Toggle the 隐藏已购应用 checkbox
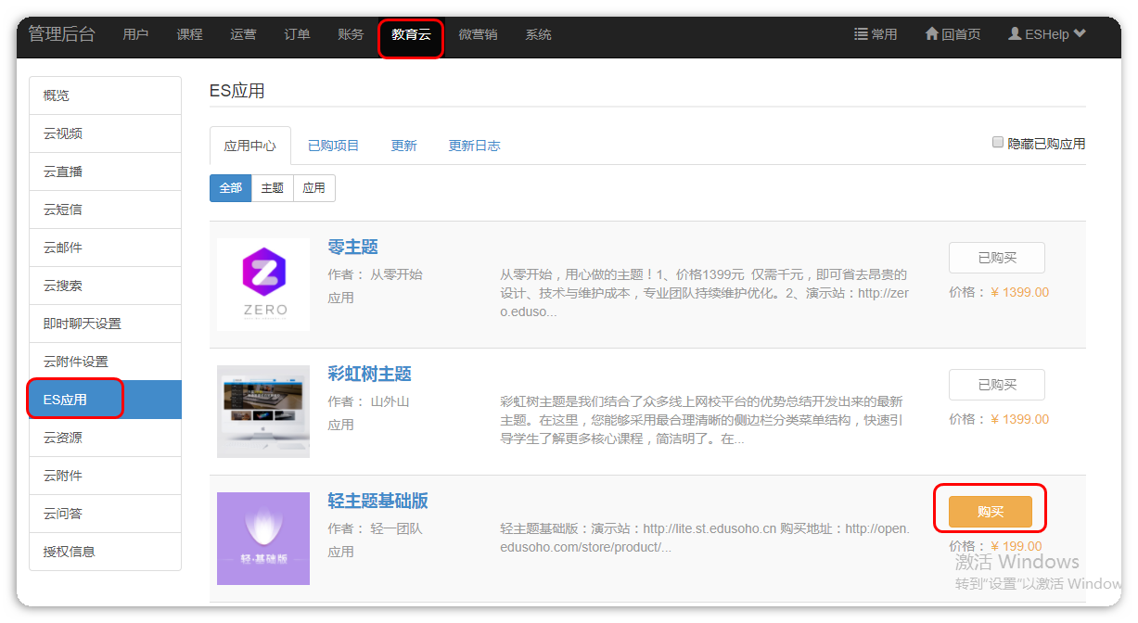This screenshot has height=623, width=1138. click(998, 143)
